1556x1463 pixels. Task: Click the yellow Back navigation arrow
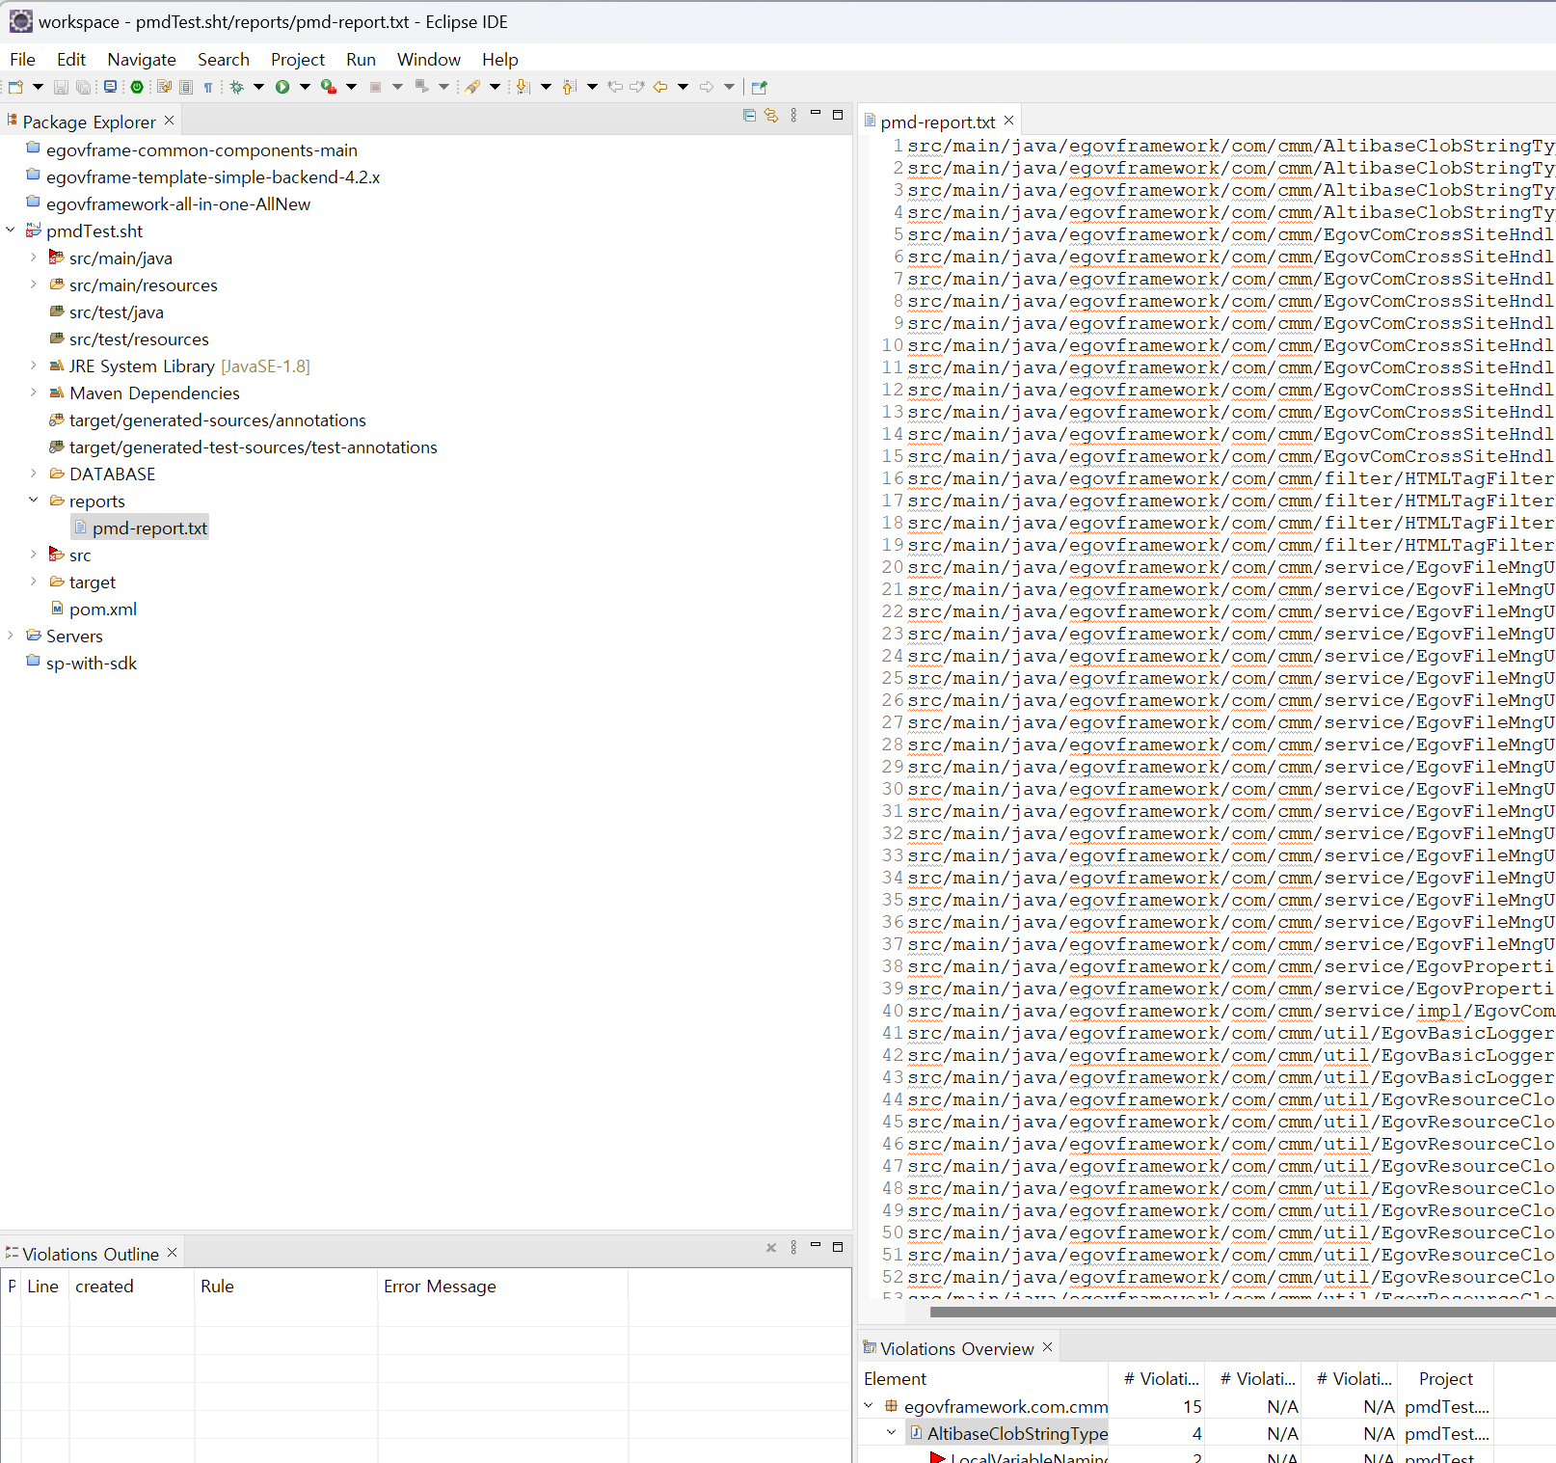(660, 87)
